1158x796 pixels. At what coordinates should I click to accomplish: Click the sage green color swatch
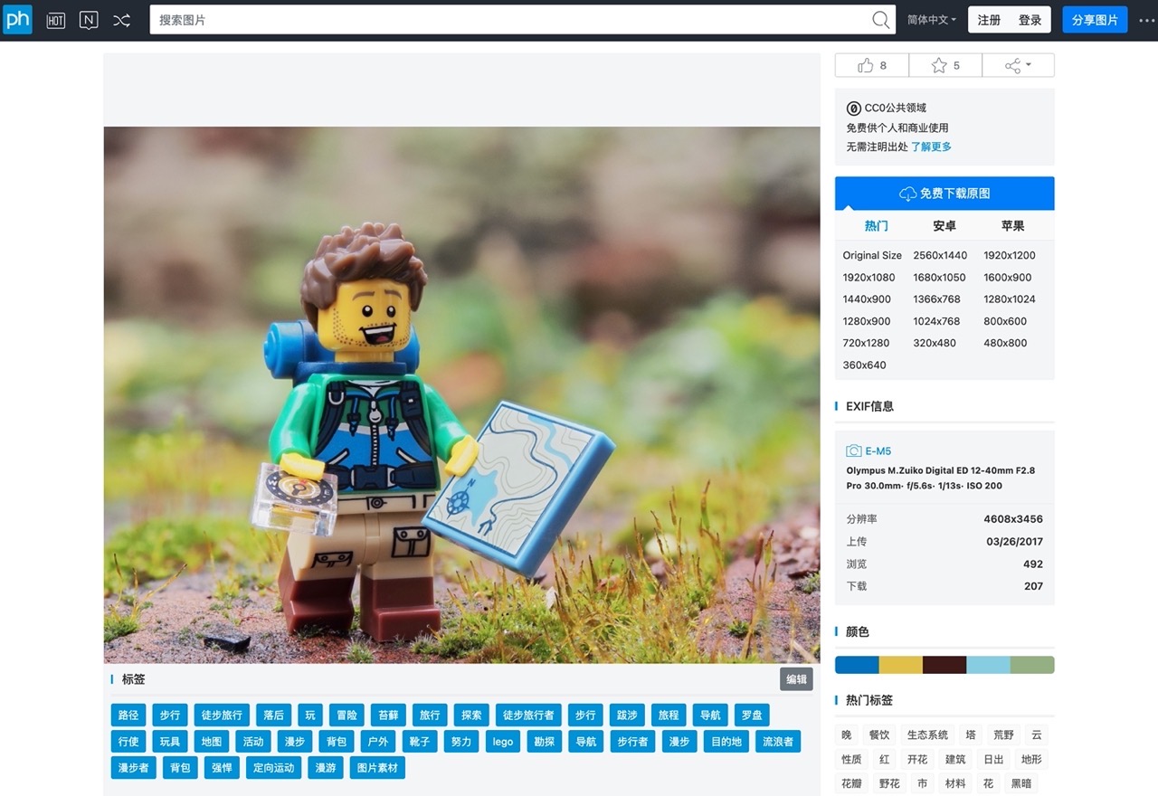[x=1032, y=665]
